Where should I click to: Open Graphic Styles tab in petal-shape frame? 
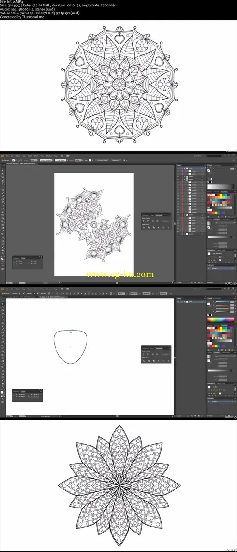(221, 384)
